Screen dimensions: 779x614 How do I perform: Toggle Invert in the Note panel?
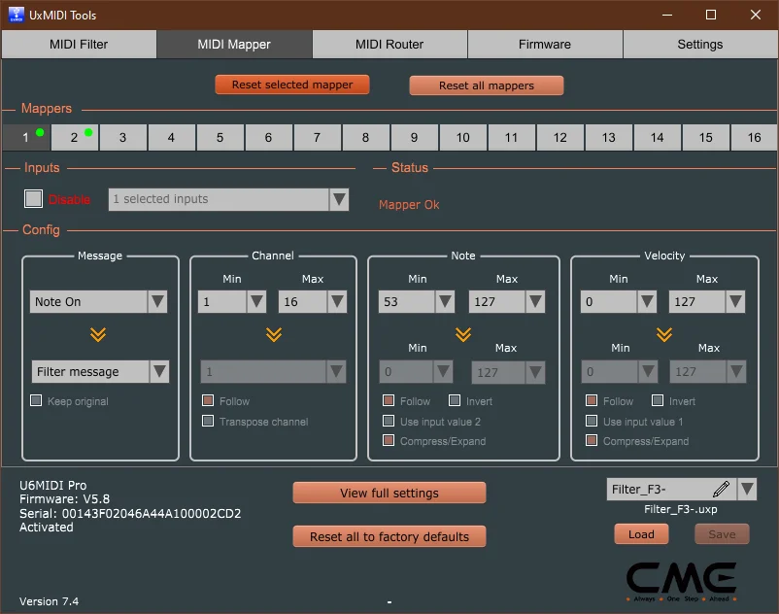[x=453, y=400]
